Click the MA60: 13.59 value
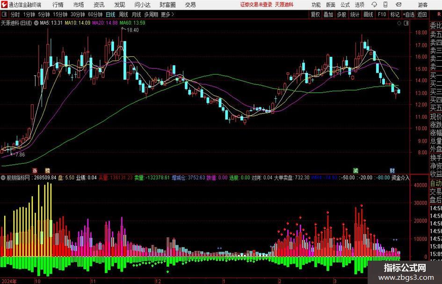 tap(132, 23)
